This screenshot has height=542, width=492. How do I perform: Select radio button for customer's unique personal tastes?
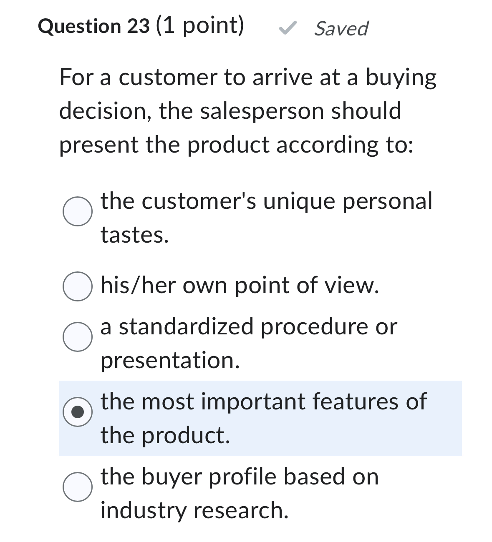[77, 212]
